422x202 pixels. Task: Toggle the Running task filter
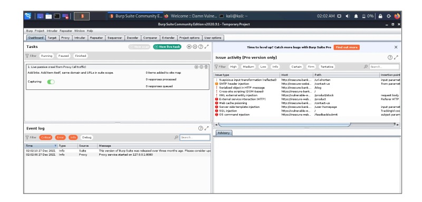point(46,56)
